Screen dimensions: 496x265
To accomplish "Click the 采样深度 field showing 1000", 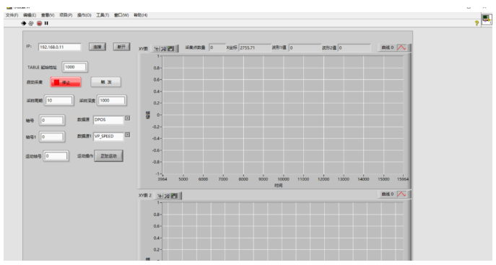I will [112, 100].
